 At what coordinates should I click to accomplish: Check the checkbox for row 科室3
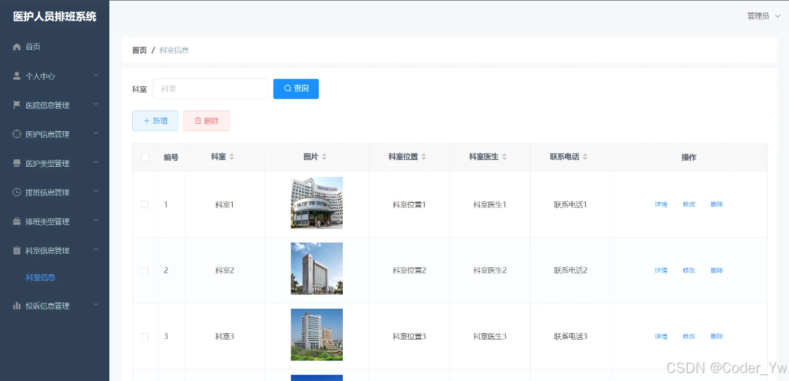pyautogui.click(x=144, y=336)
